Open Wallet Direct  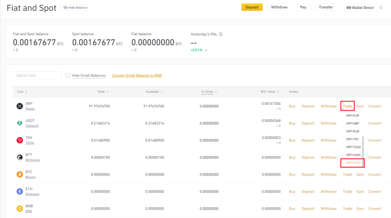[x=360, y=8]
